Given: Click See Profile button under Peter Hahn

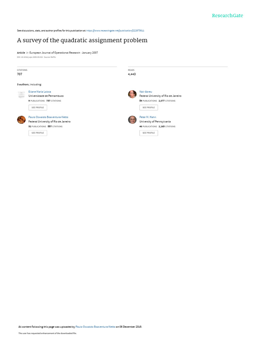Looking at the screenshot, I should [x=149, y=133].
